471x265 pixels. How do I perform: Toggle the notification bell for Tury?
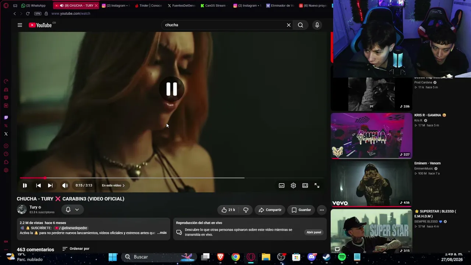tap(68, 209)
